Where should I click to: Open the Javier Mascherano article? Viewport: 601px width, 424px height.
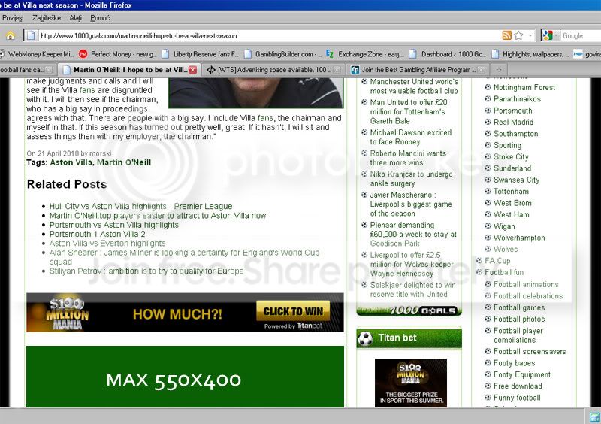click(x=411, y=204)
